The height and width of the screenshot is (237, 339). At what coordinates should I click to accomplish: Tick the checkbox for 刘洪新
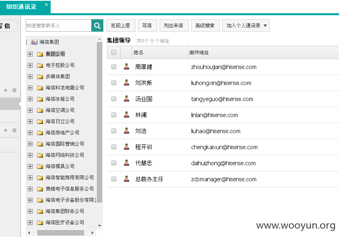point(114,83)
